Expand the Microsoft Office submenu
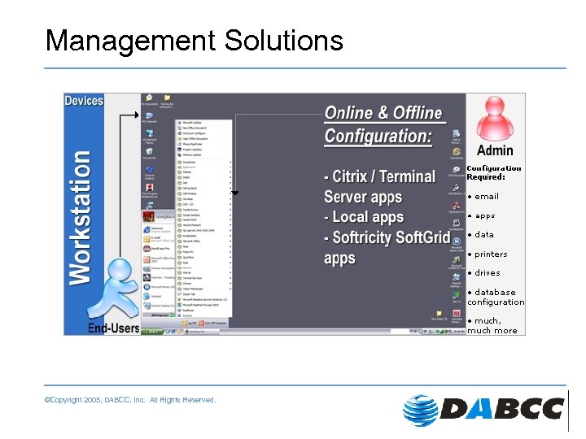This screenshot has width=586, height=439. (204, 241)
